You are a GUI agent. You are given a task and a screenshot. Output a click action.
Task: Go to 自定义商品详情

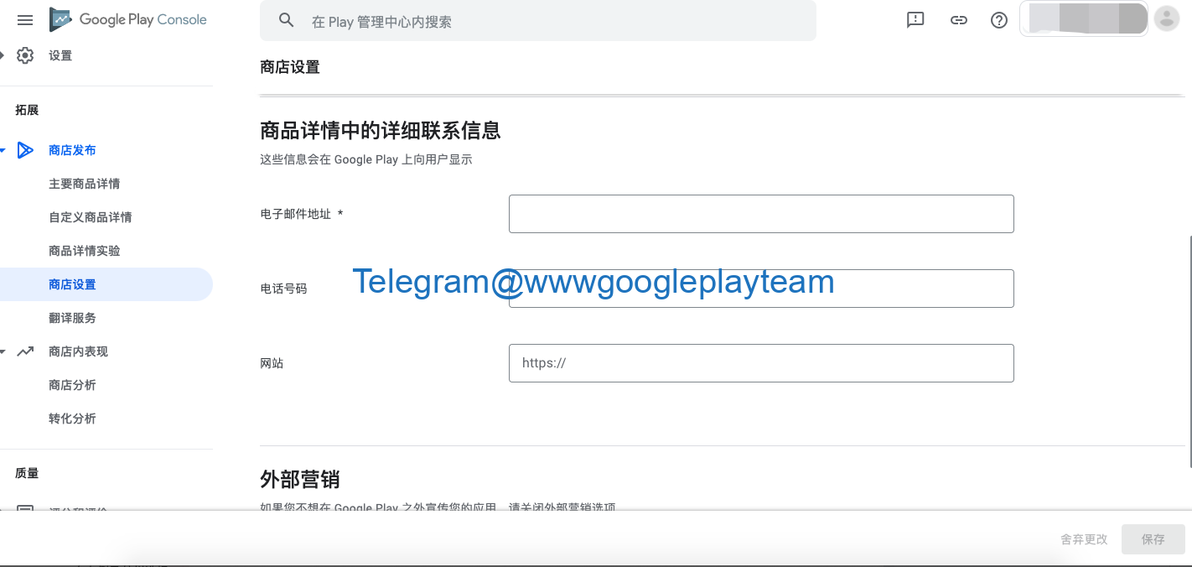[90, 217]
